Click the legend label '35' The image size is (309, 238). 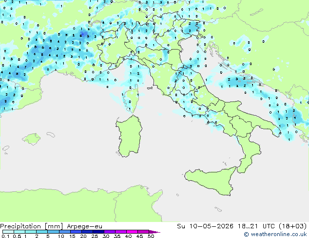pyautogui.click(x=117, y=236)
